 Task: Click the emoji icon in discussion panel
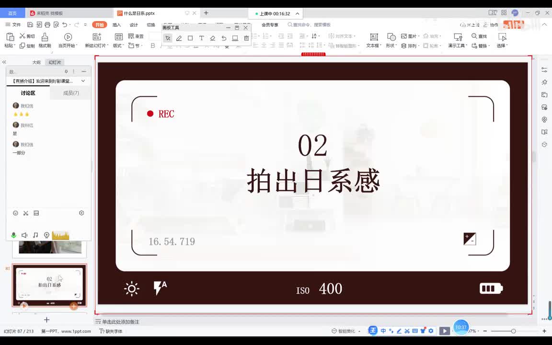click(x=15, y=213)
